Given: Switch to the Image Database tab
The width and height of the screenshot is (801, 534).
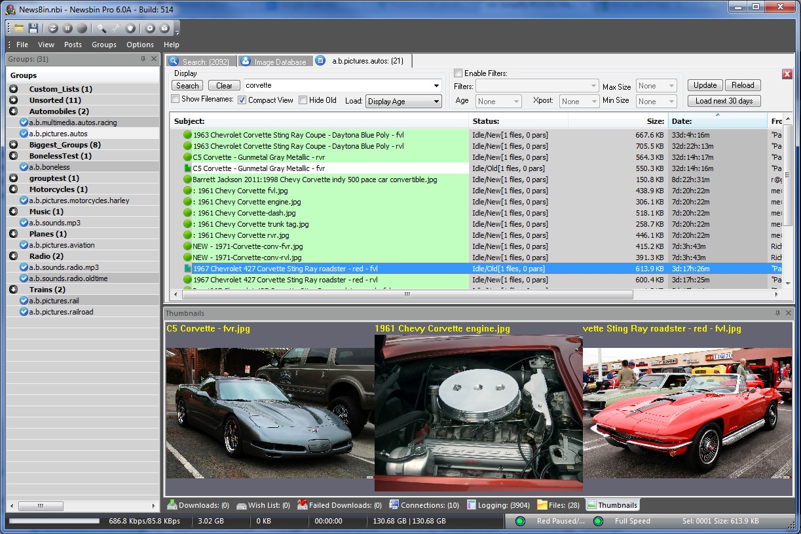Looking at the screenshot, I should pos(274,62).
